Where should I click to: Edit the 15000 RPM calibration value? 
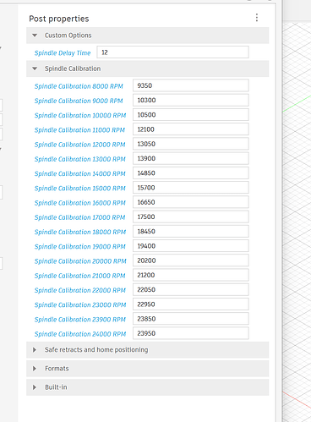191,188
